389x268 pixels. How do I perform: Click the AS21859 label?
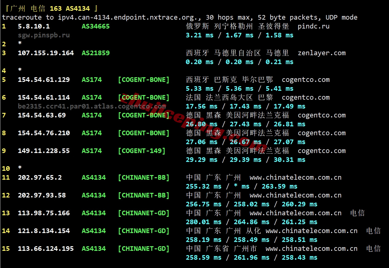(x=96, y=53)
